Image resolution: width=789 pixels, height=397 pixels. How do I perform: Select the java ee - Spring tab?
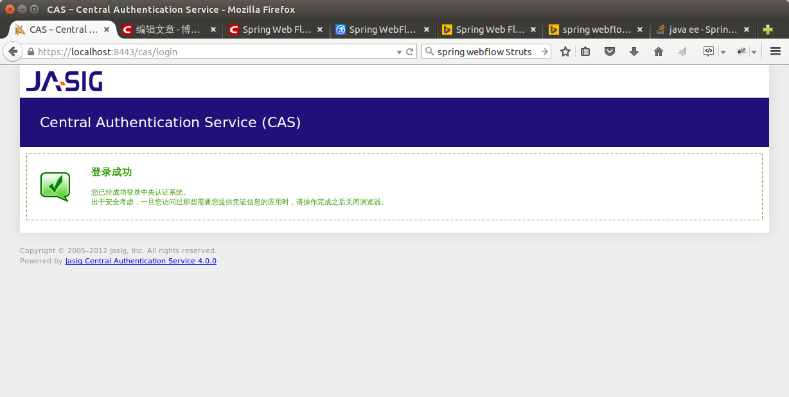[704, 29]
